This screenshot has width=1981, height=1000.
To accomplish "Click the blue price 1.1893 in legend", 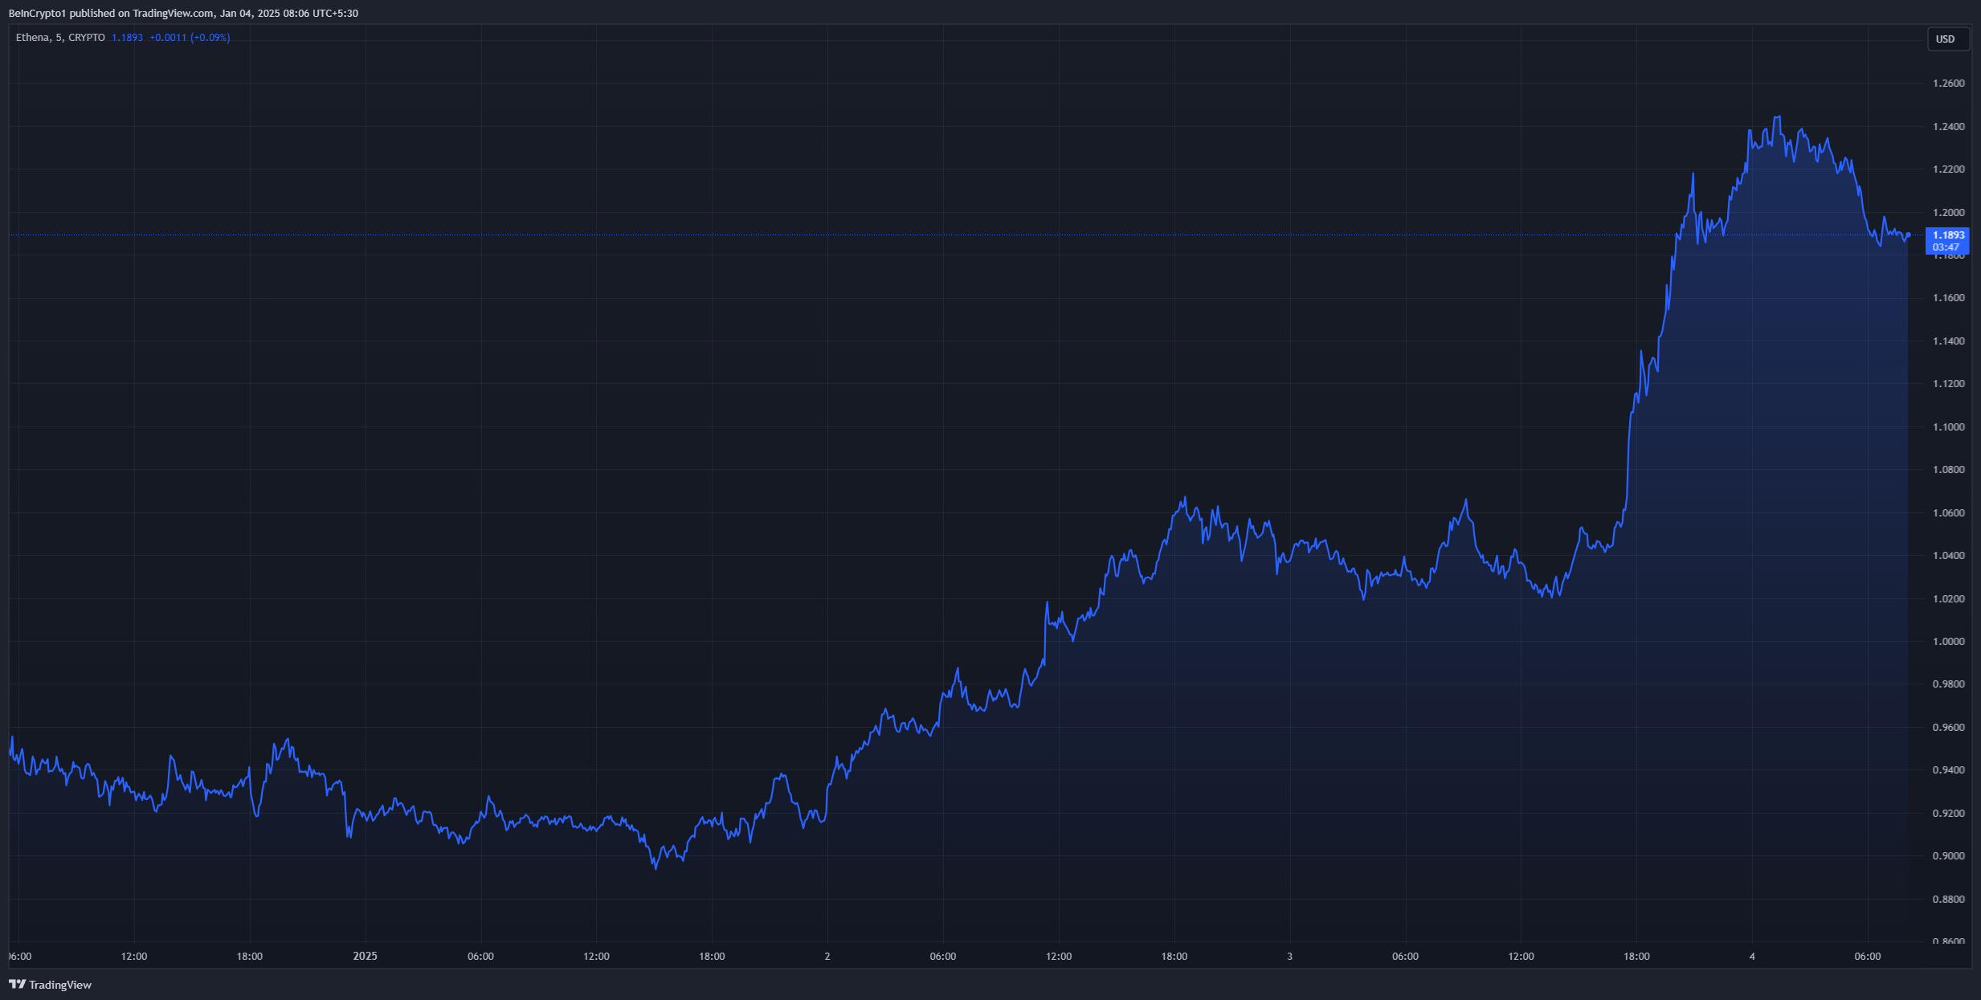I will point(127,37).
